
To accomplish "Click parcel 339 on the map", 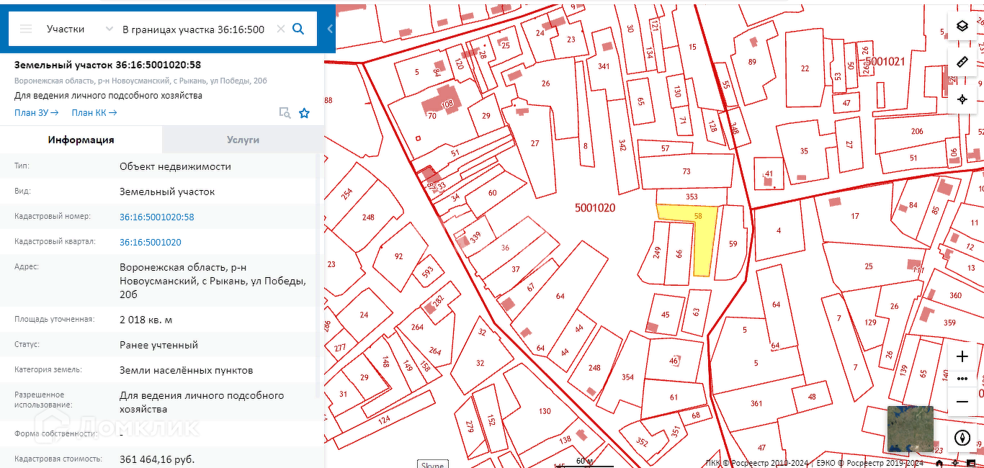I will [475, 237].
